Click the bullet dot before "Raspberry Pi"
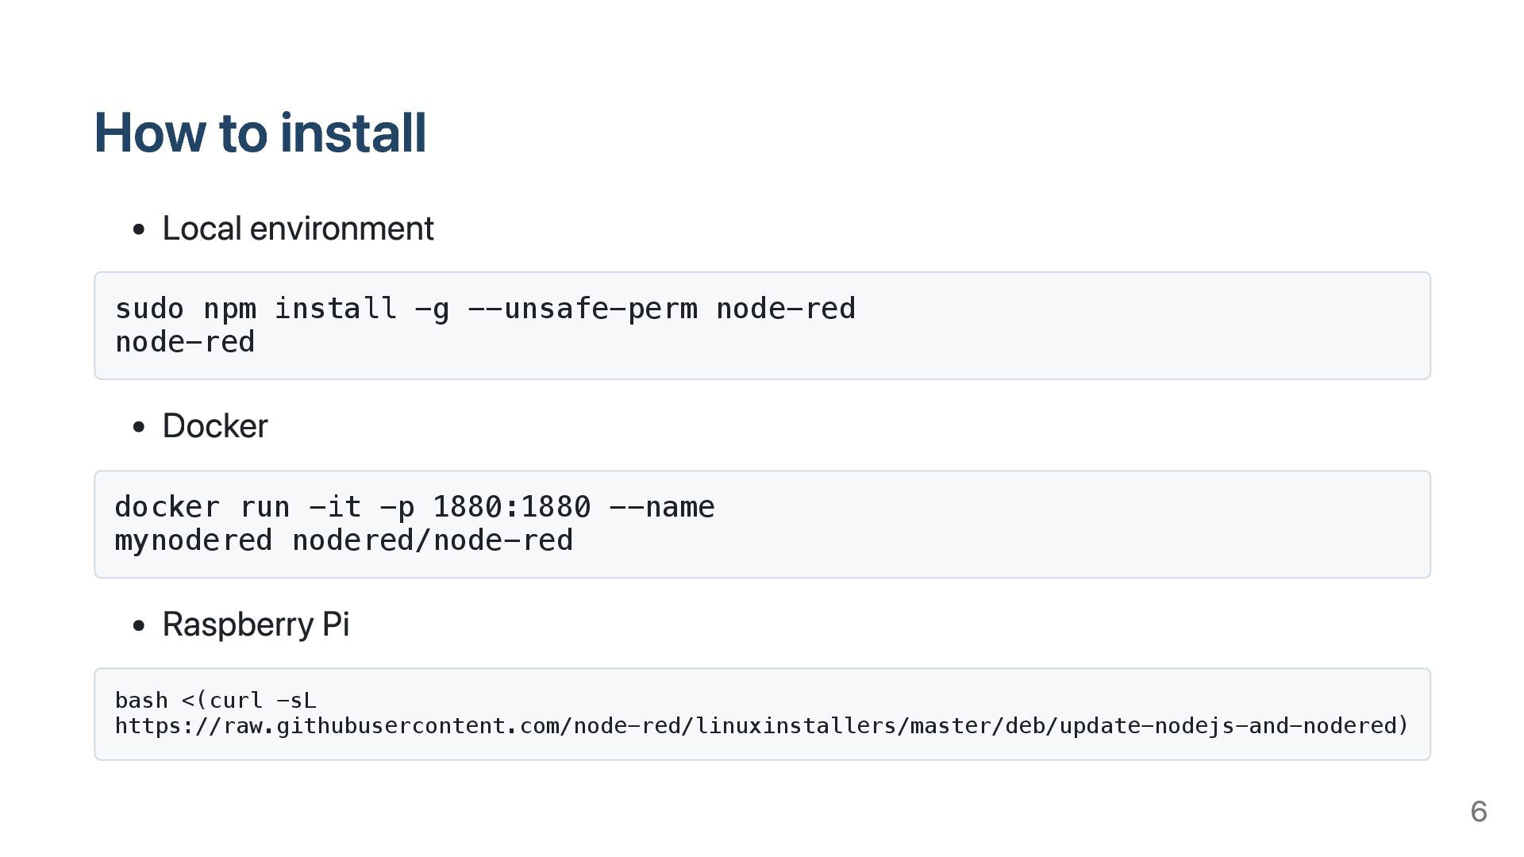 [140, 626]
